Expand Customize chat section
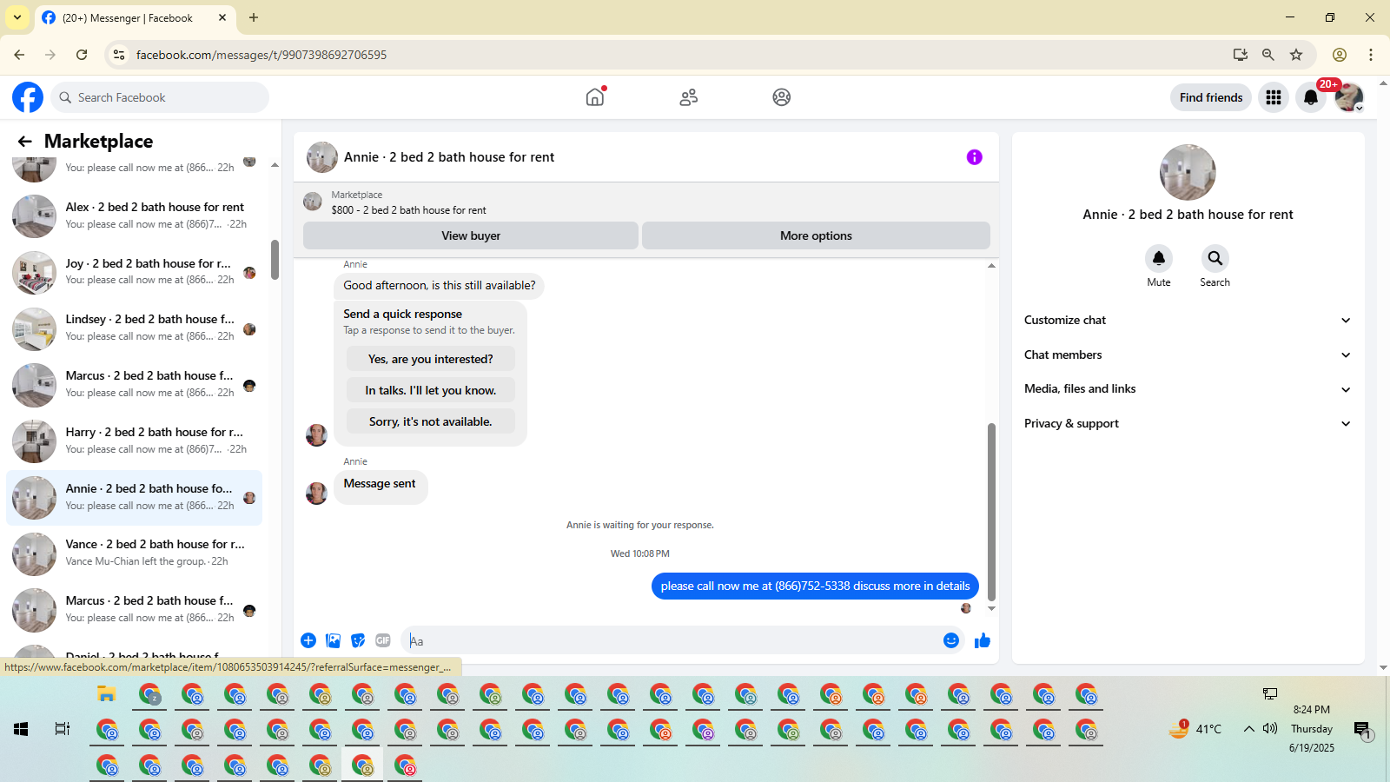This screenshot has height=782, width=1390. [x=1188, y=320]
